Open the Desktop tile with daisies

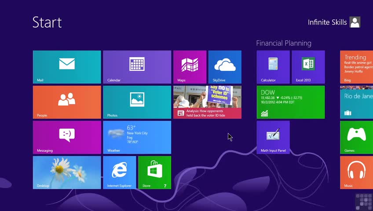pyautogui.click(x=67, y=172)
